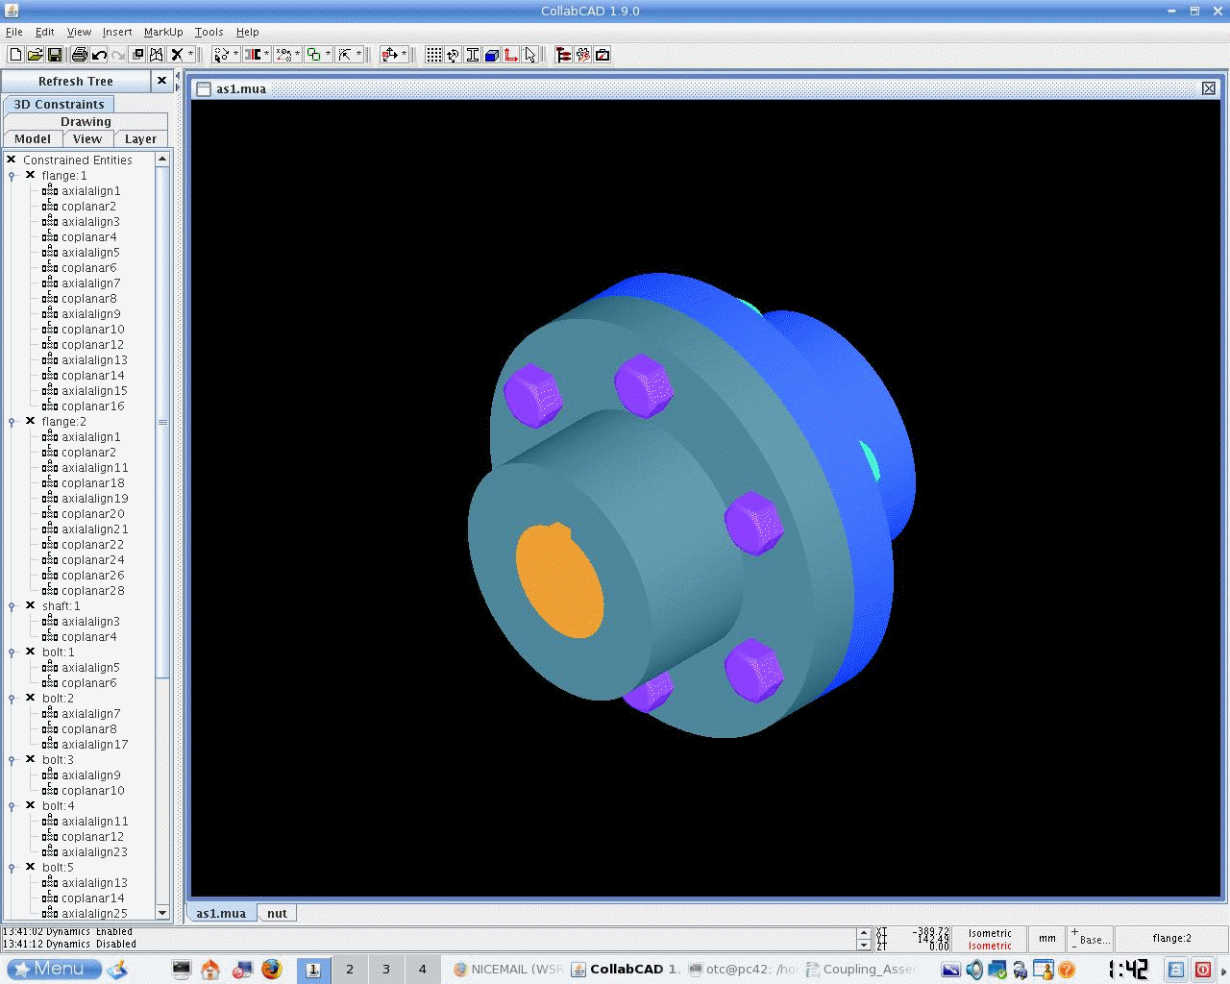Image resolution: width=1230 pixels, height=984 pixels.
Task: Collapse the bolt:2 tree node
Action: coord(12,699)
